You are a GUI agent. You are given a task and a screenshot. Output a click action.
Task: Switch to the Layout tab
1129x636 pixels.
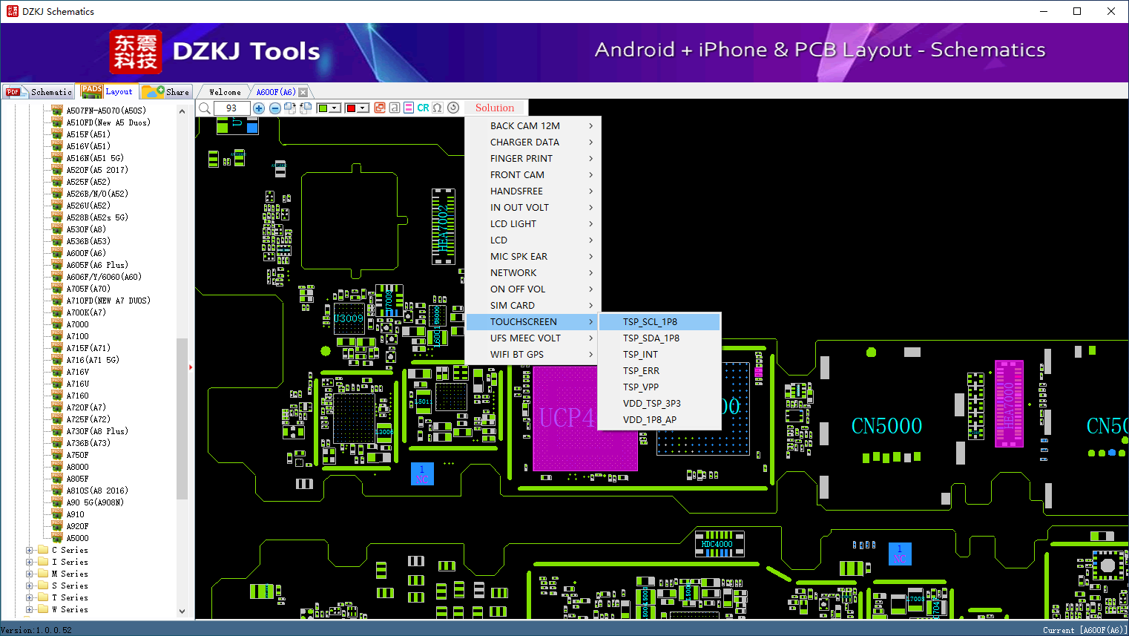click(x=107, y=91)
